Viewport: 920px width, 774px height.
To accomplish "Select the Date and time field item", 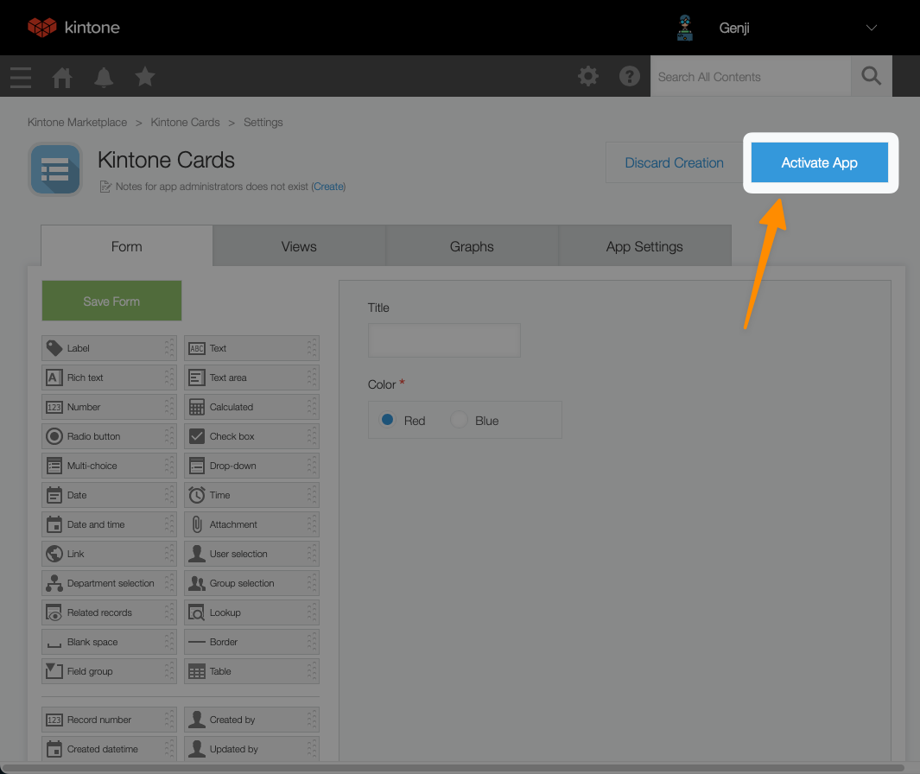I will pos(109,524).
